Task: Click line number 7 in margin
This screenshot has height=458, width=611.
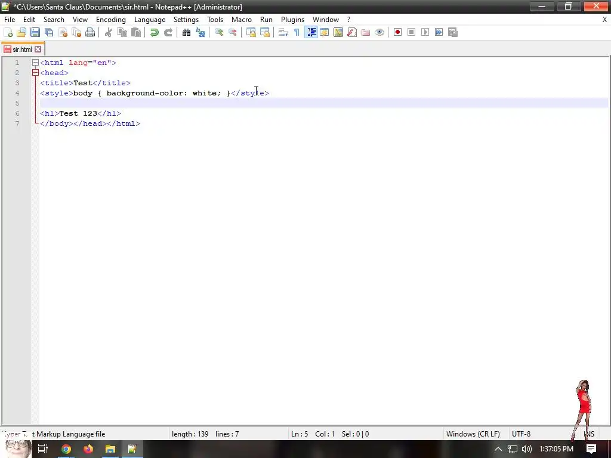Action: [17, 123]
